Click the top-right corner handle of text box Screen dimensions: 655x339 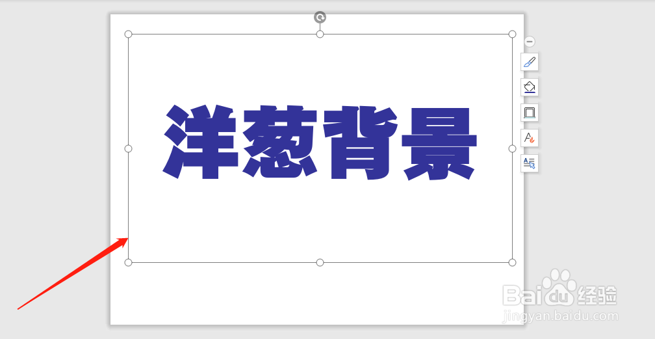[x=512, y=34]
